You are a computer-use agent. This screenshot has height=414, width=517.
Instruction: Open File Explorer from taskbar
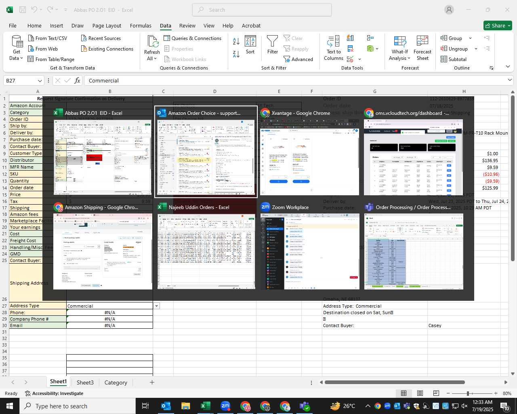tap(185, 406)
